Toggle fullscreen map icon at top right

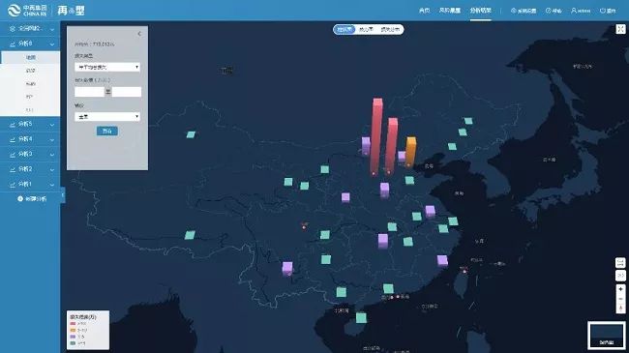620,29
